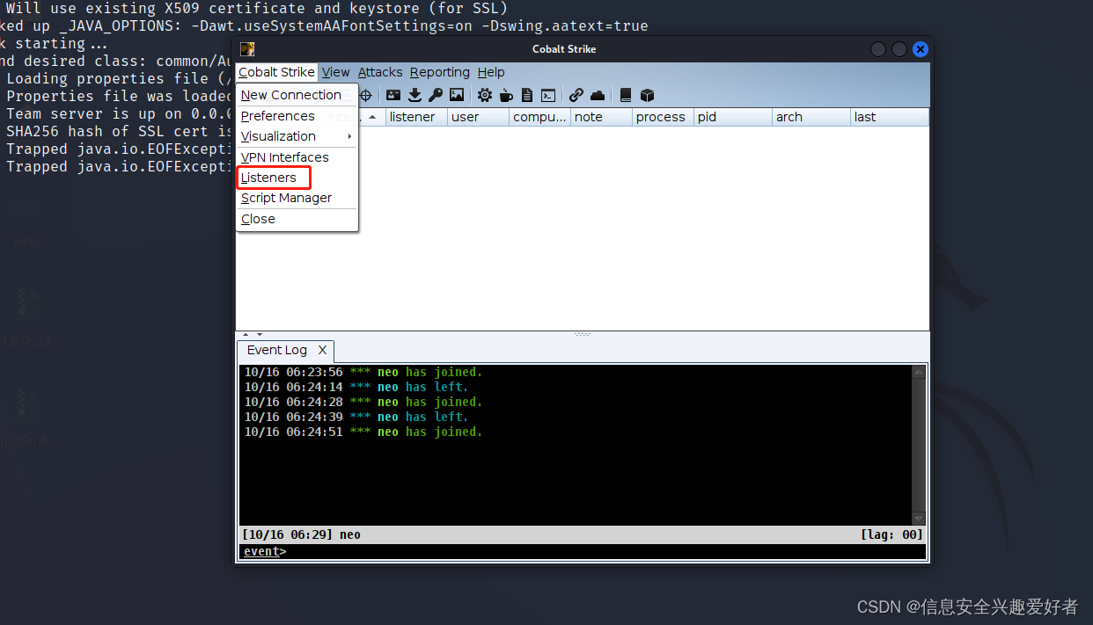Sort sessions by the last column
The width and height of the screenshot is (1093, 625).
click(890, 117)
